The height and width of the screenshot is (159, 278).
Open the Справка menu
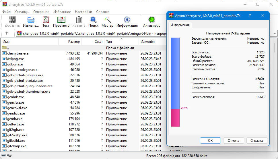(103, 12)
